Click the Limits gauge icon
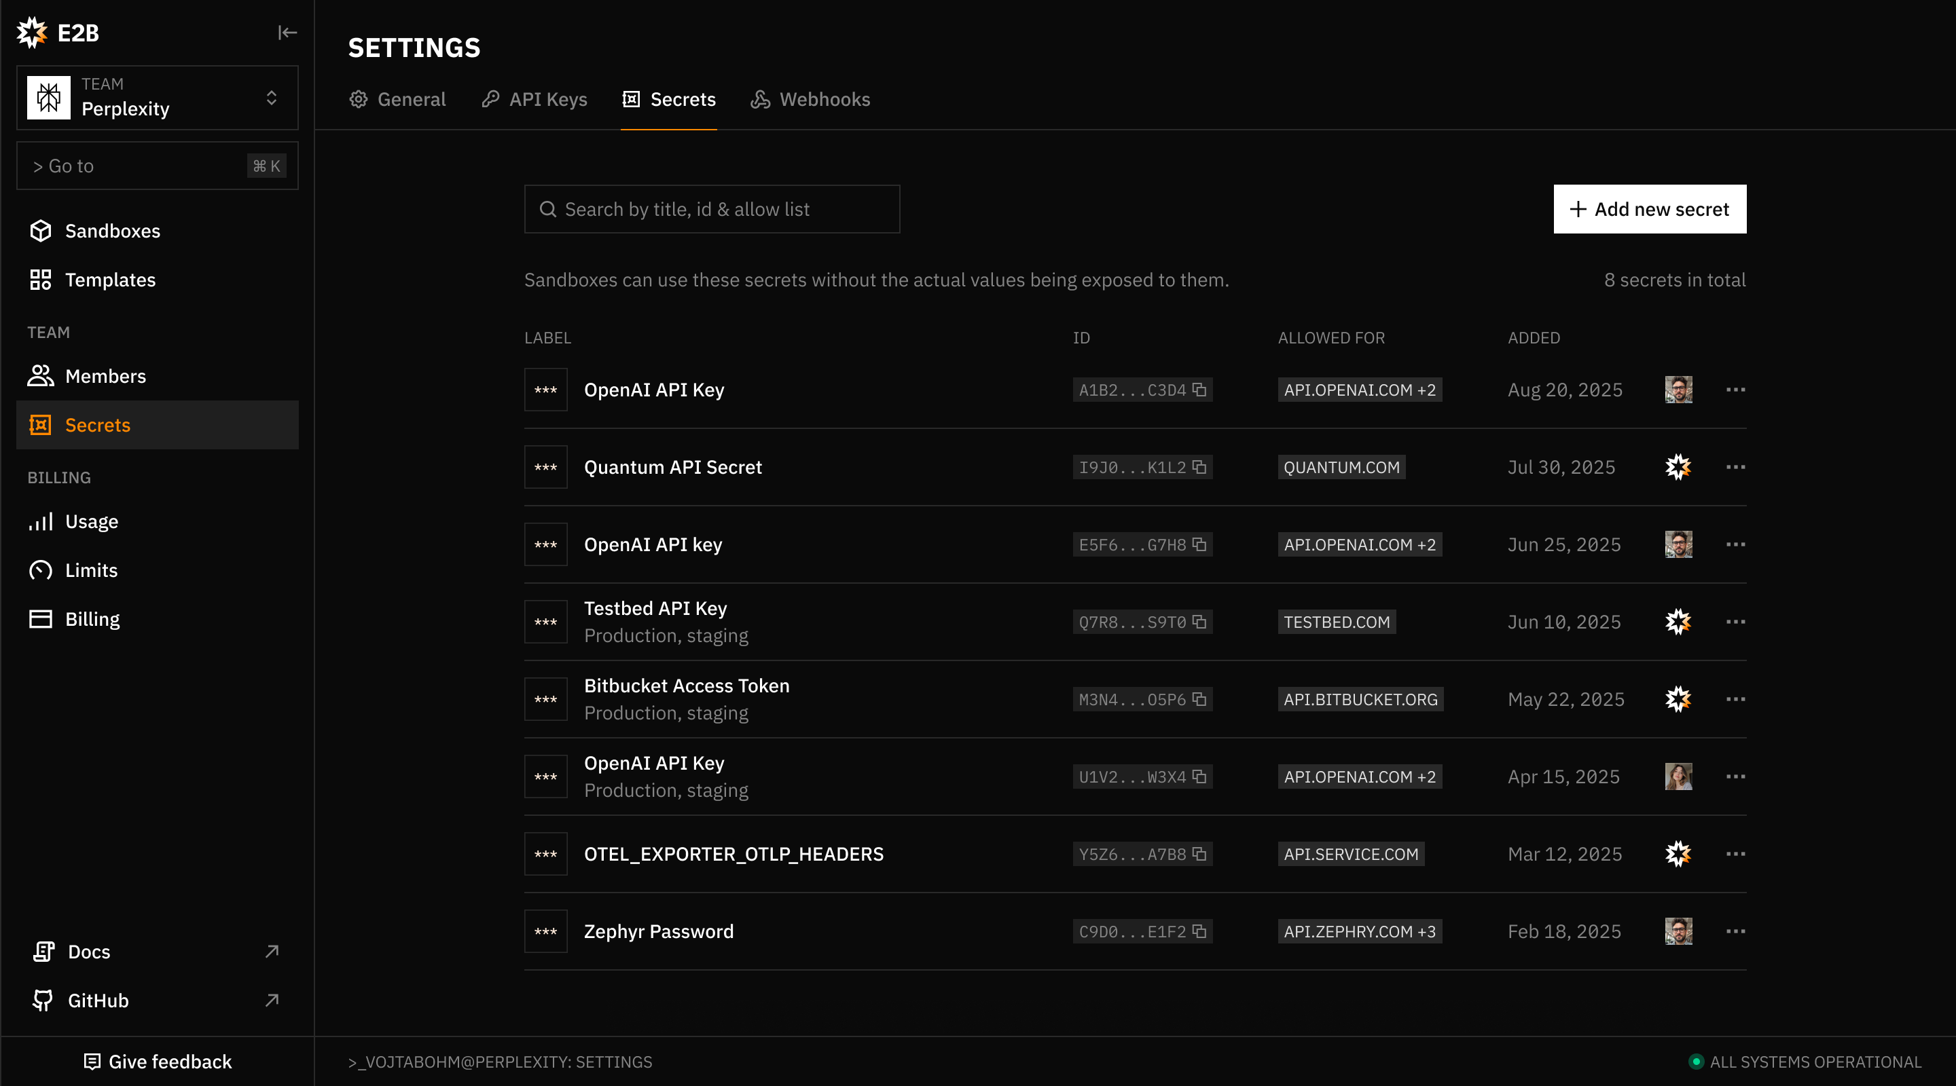This screenshot has width=1956, height=1086. 41,570
